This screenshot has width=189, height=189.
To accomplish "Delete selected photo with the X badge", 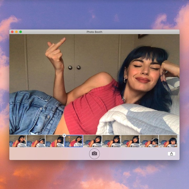I will (x=64, y=135).
